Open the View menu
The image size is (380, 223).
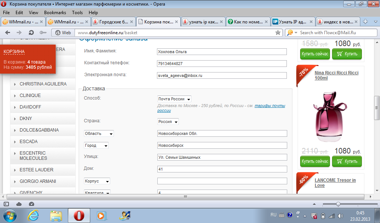(x=33, y=13)
